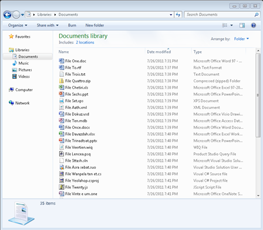This screenshot has width=263, height=230.
Task: Click New folder in the toolbar
Action: click(x=95, y=25)
